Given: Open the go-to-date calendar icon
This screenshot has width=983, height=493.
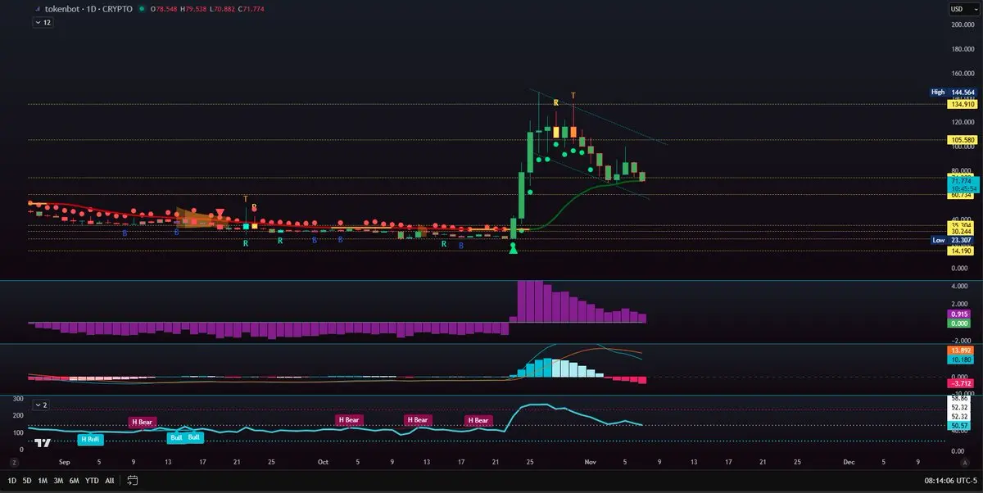Looking at the screenshot, I should [133, 480].
